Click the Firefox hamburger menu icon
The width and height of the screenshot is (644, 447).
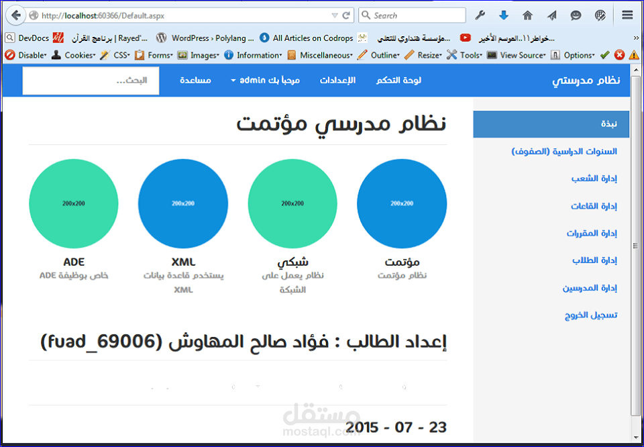627,15
